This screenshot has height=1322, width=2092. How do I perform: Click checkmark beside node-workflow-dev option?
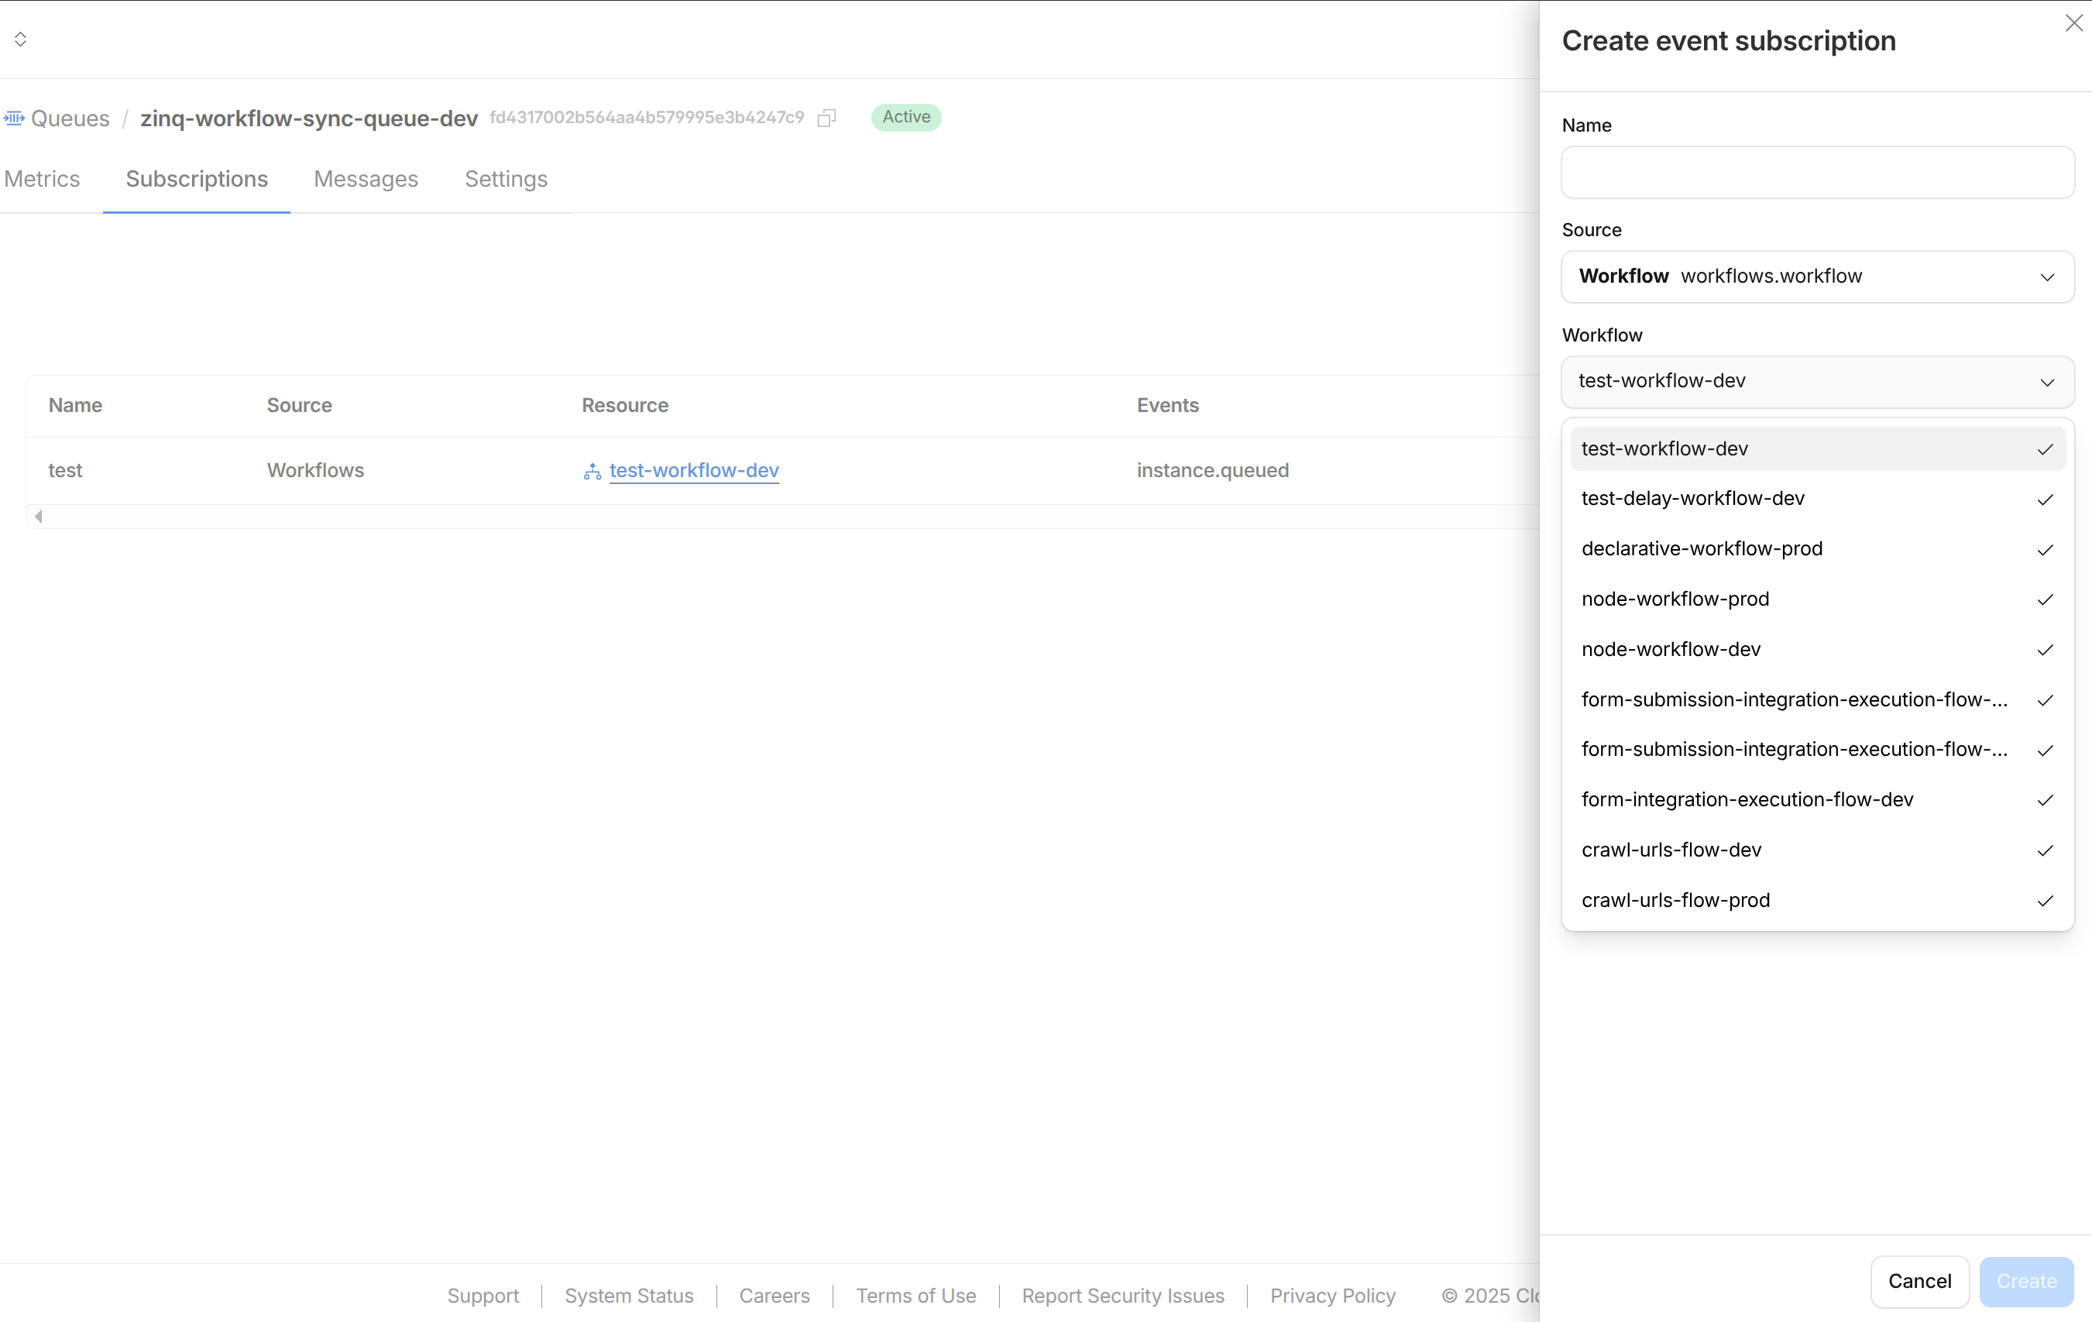pyautogui.click(x=2044, y=650)
